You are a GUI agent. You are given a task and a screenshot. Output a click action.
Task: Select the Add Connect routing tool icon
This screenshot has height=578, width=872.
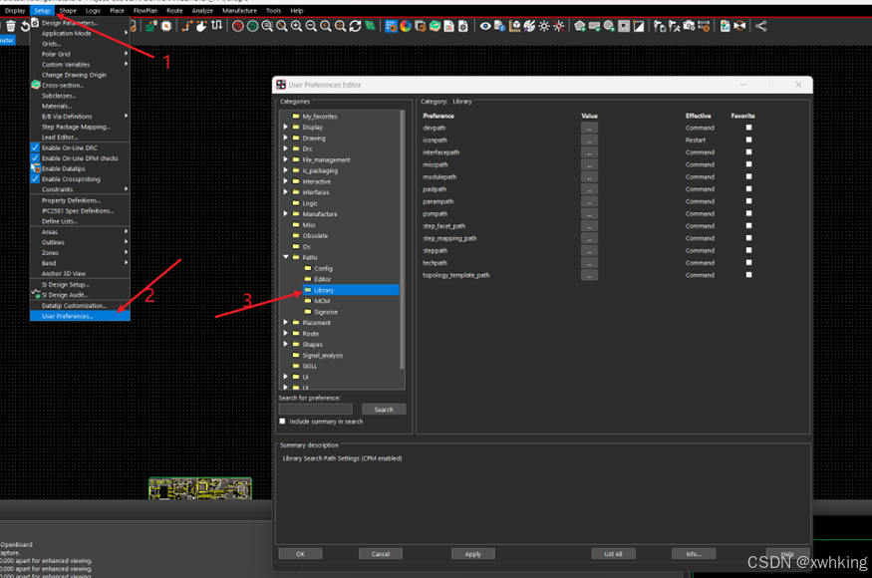coord(187,26)
